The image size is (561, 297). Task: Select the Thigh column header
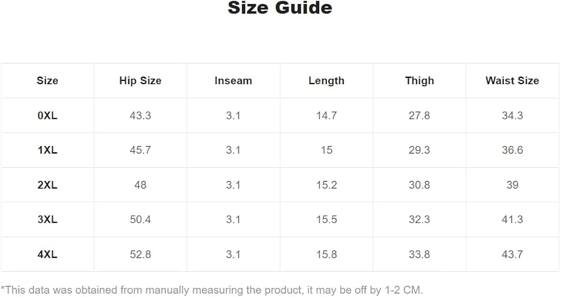[x=419, y=81]
